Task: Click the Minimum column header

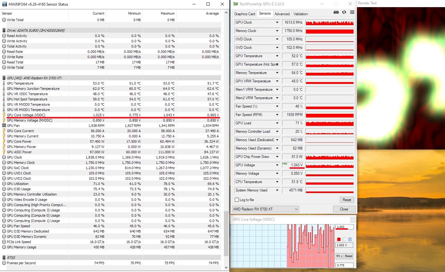Action: [124, 13]
